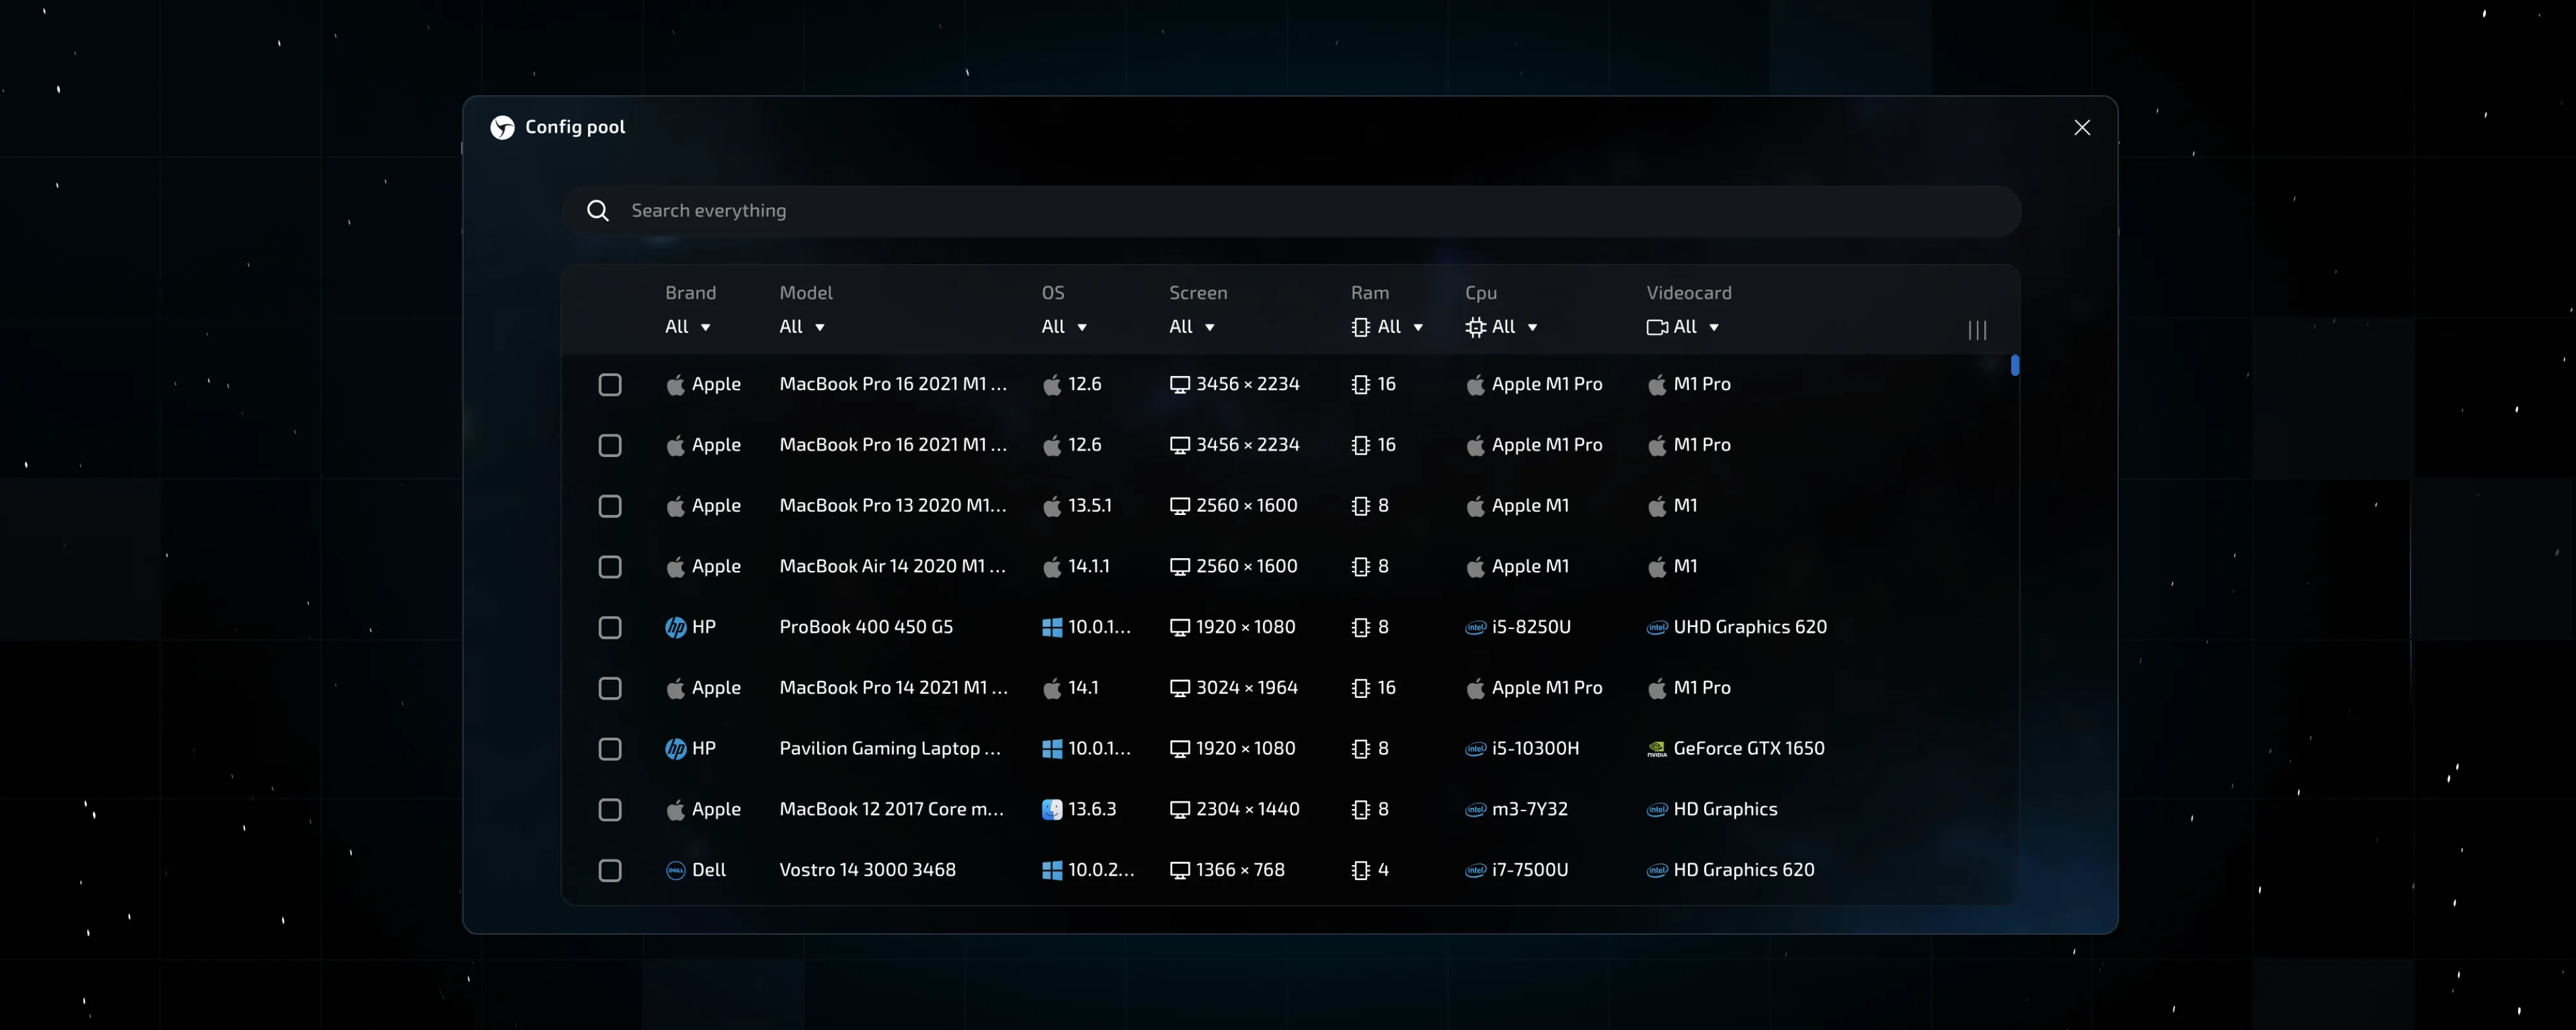The width and height of the screenshot is (2576, 1030).
Task: Open the Brand filter dropdown
Action: (x=688, y=327)
